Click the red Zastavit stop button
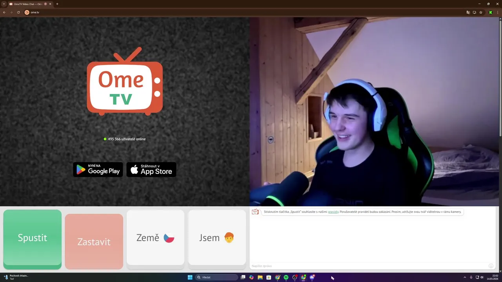Image resolution: width=502 pixels, height=282 pixels. click(x=94, y=242)
